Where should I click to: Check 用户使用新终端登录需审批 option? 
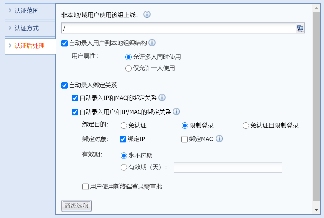(85, 187)
